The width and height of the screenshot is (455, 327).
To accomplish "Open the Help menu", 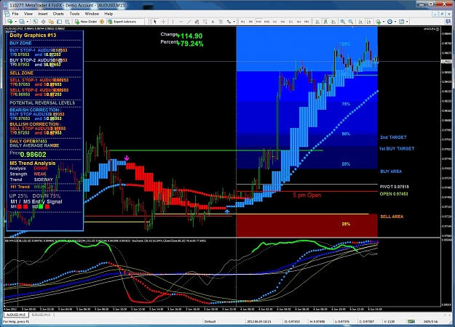I will tap(108, 14).
